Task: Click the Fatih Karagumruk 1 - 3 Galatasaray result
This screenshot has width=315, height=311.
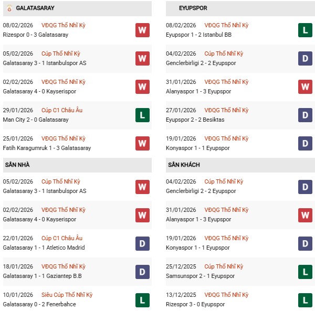Action: 47,148
